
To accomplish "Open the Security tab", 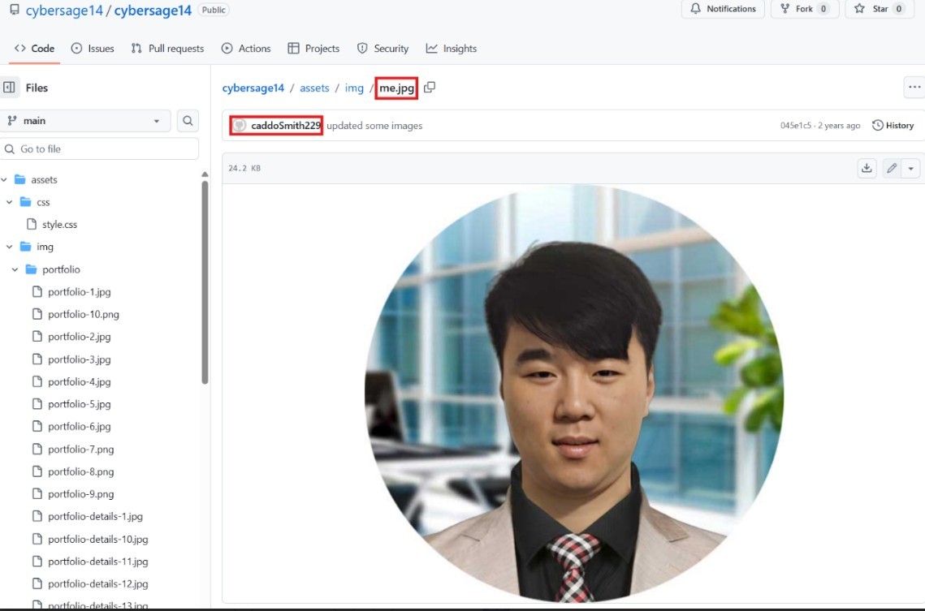I will pyautogui.click(x=382, y=48).
